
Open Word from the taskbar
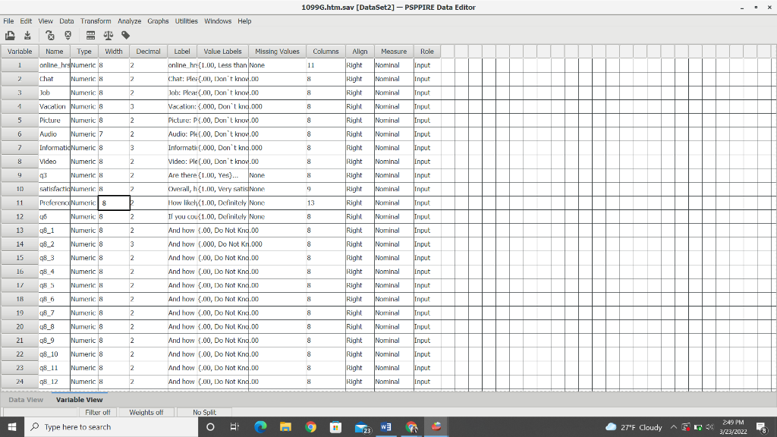pyautogui.click(x=385, y=427)
